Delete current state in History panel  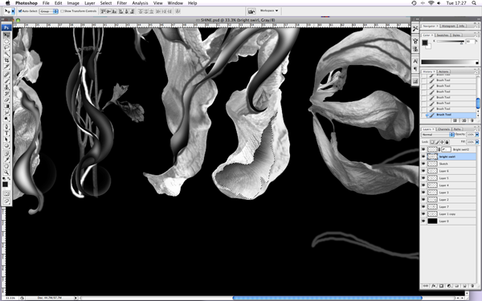click(472, 120)
